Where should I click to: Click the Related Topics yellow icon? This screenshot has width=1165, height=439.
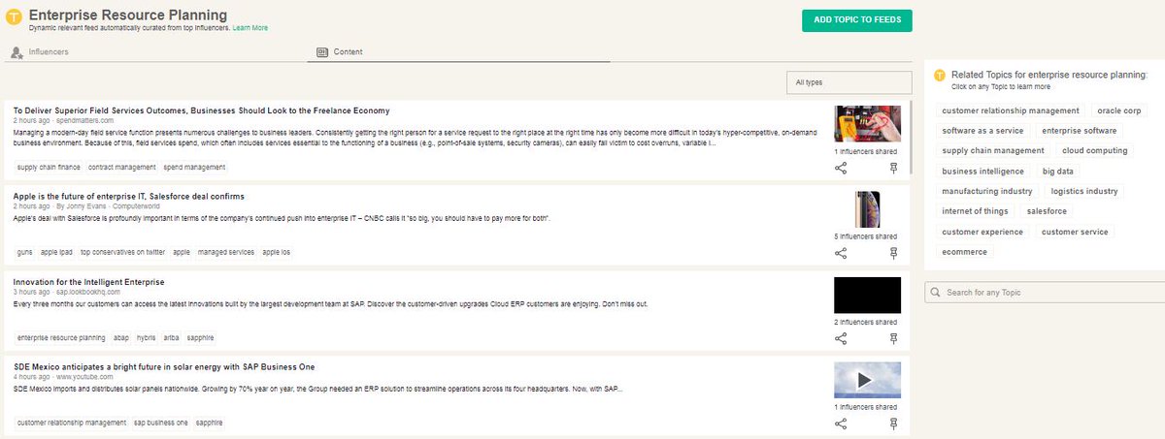pos(939,75)
